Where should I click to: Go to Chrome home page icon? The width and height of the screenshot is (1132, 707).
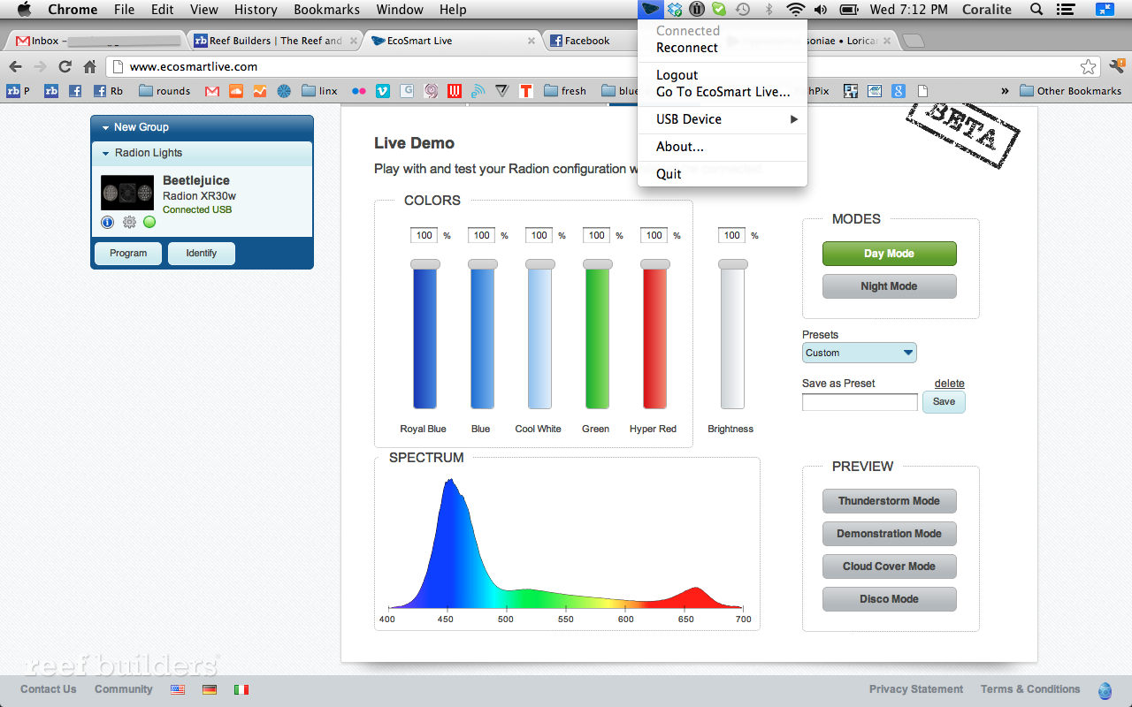[x=89, y=66]
